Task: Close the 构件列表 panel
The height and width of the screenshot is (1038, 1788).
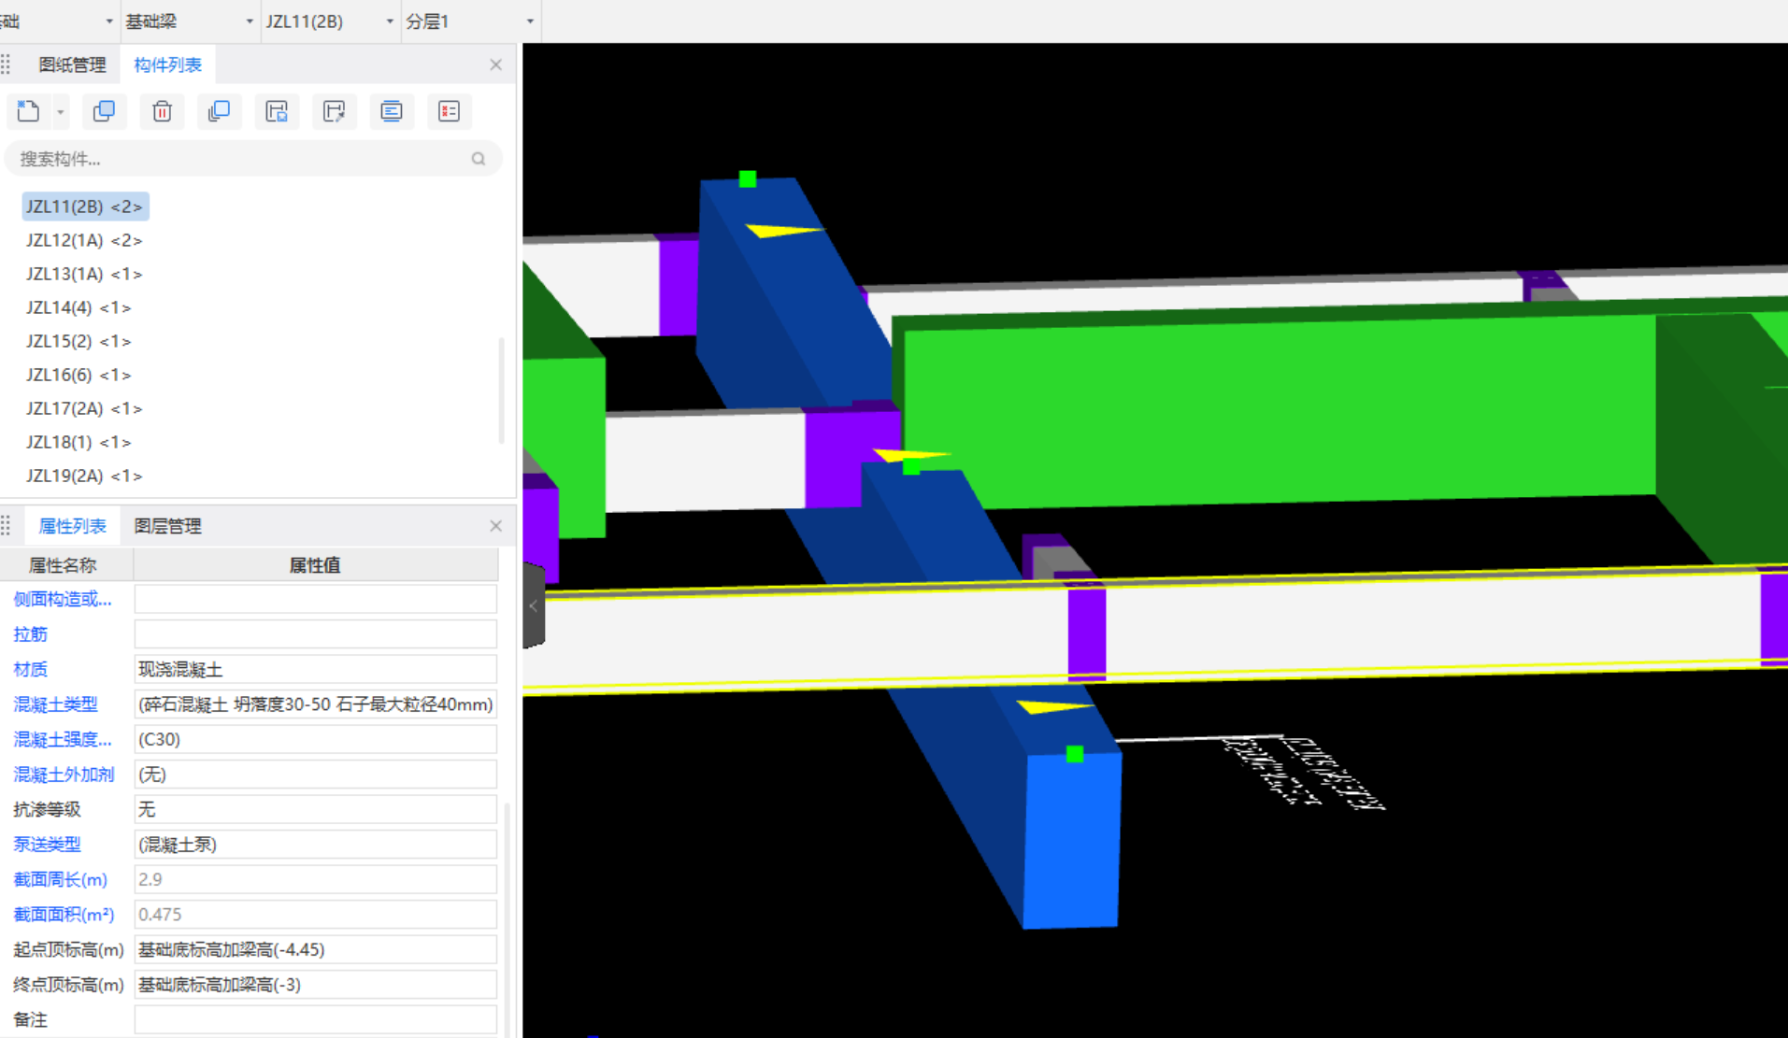Action: (x=495, y=64)
